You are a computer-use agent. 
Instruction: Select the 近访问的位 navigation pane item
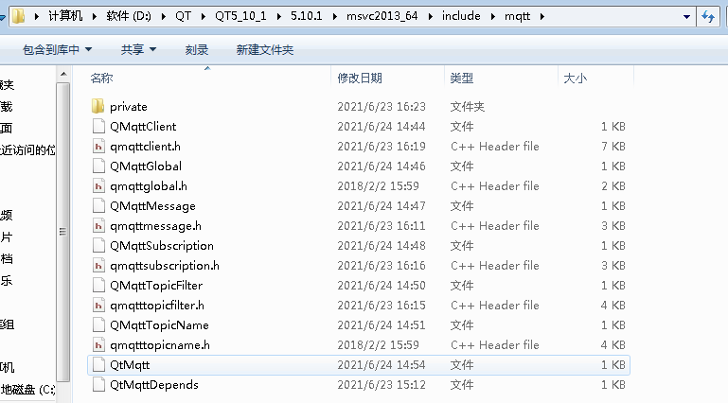pyautogui.click(x=27, y=149)
